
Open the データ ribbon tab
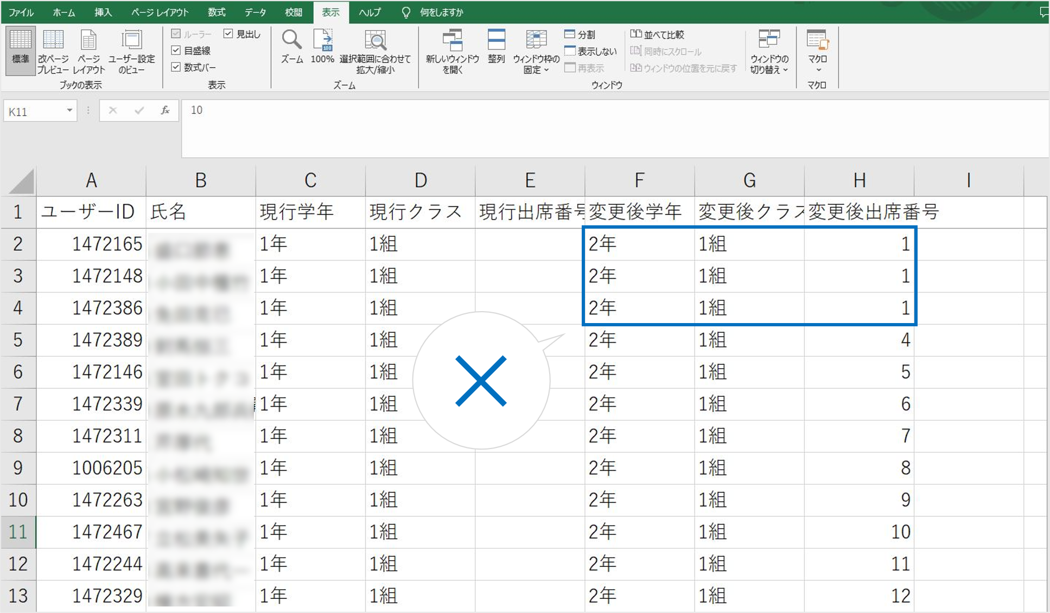tap(255, 12)
